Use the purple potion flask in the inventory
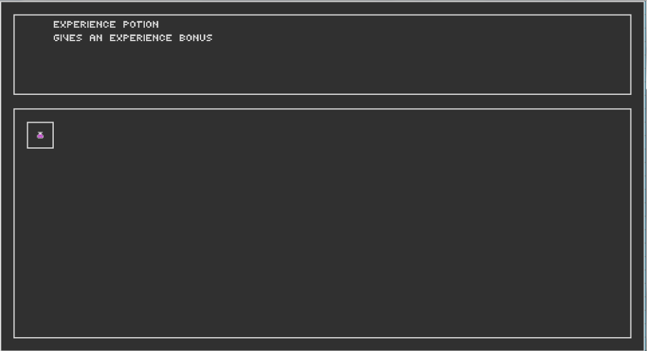The width and height of the screenshot is (647, 351). click(x=40, y=135)
